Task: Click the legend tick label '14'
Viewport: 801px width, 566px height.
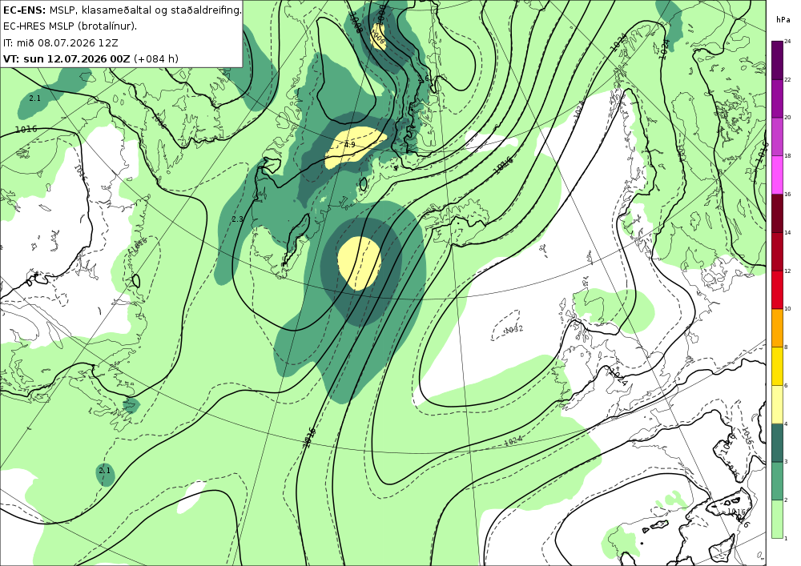Action: (787, 233)
